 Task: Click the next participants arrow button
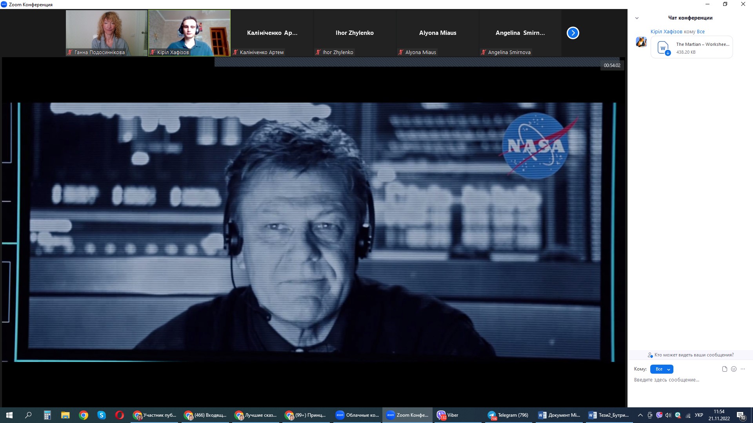click(x=573, y=33)
